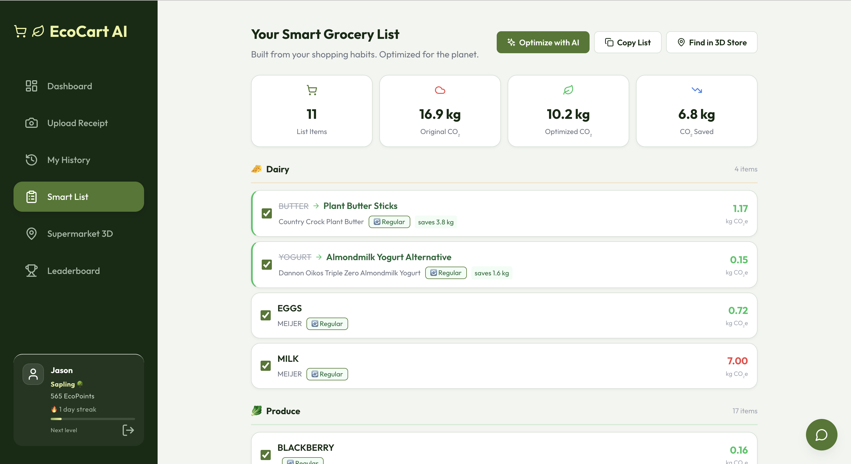Uncheck the MILK item checkbox
The height and width of the screenshot is (464, 851).
(x=266, y=365)
